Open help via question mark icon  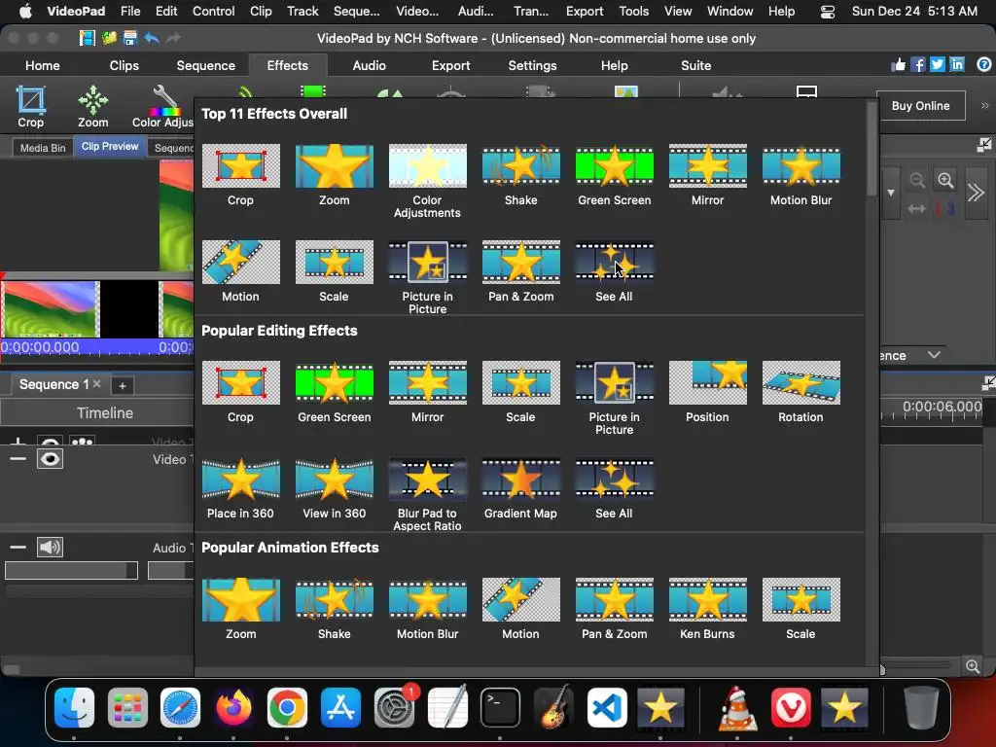(984, 65)
